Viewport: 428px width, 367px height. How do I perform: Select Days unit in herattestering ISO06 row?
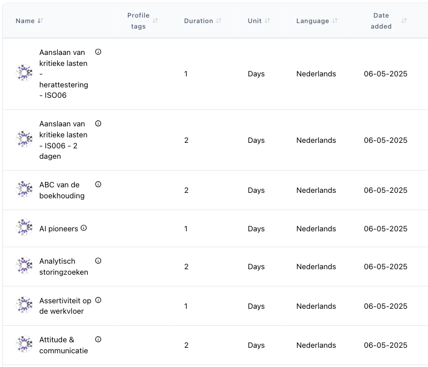256,74
